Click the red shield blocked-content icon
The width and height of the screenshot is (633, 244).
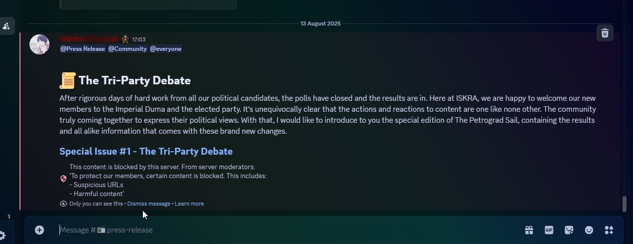click(63, 178)
